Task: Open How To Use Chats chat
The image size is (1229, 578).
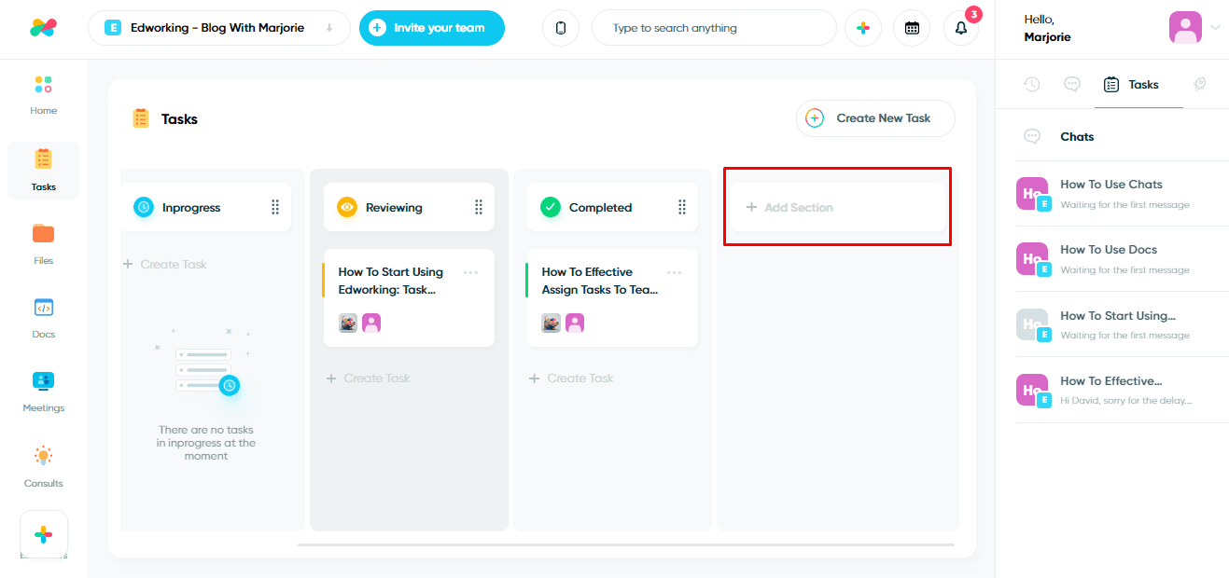Action: coord(1122,194)
